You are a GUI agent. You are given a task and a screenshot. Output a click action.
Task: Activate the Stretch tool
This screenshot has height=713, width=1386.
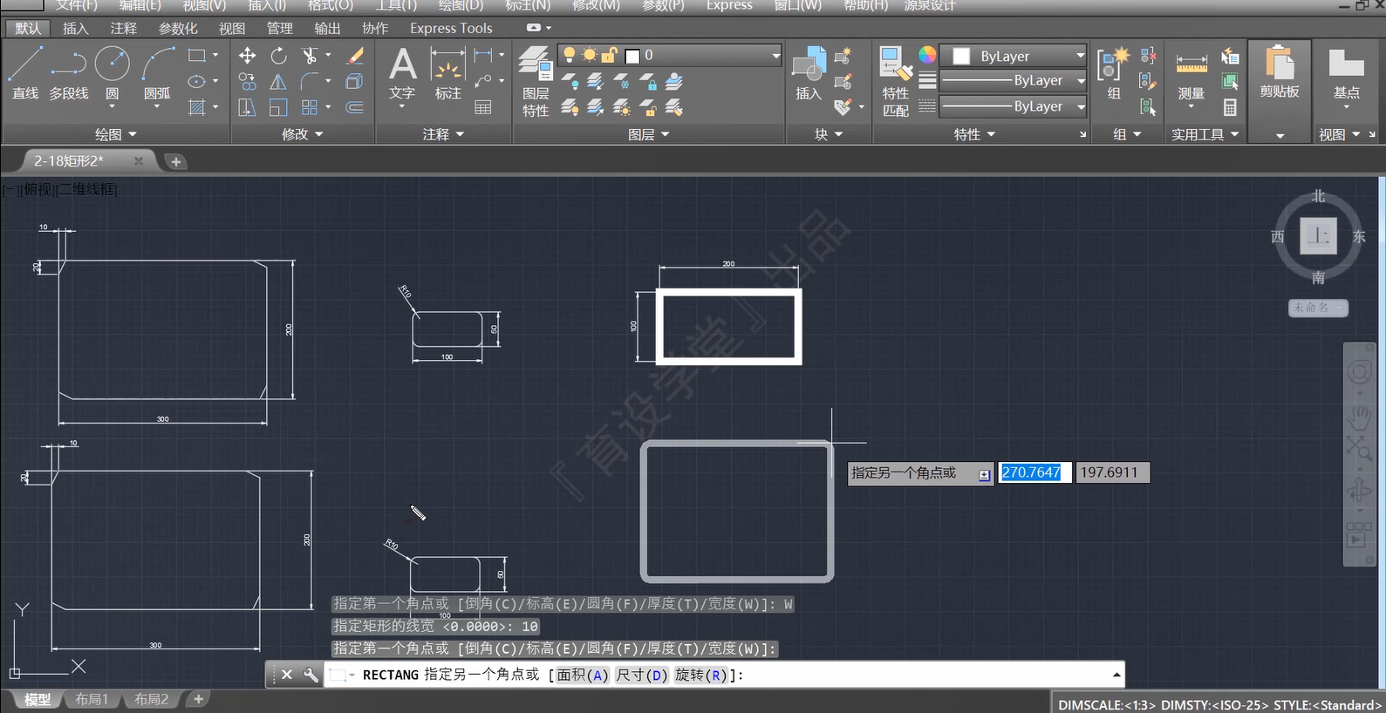[x=248, y=107]
